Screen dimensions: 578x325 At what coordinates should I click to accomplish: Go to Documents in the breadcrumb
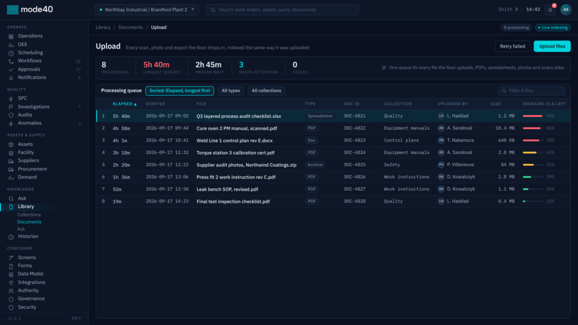130,27
